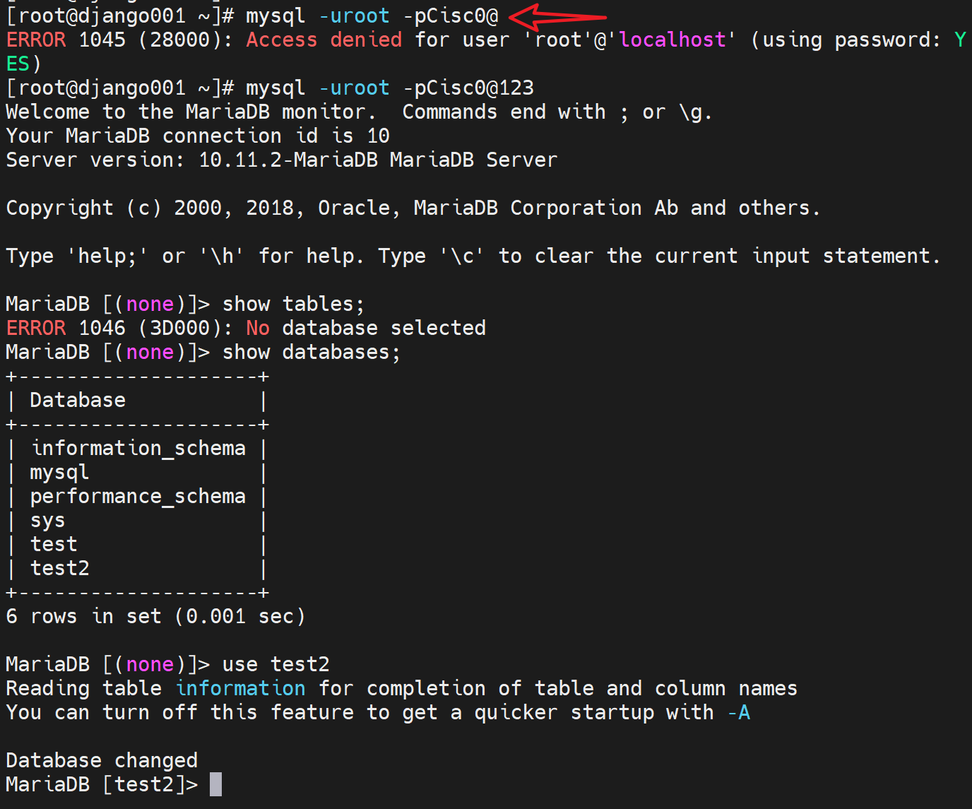Click the blue -A option text

point(739,712)
